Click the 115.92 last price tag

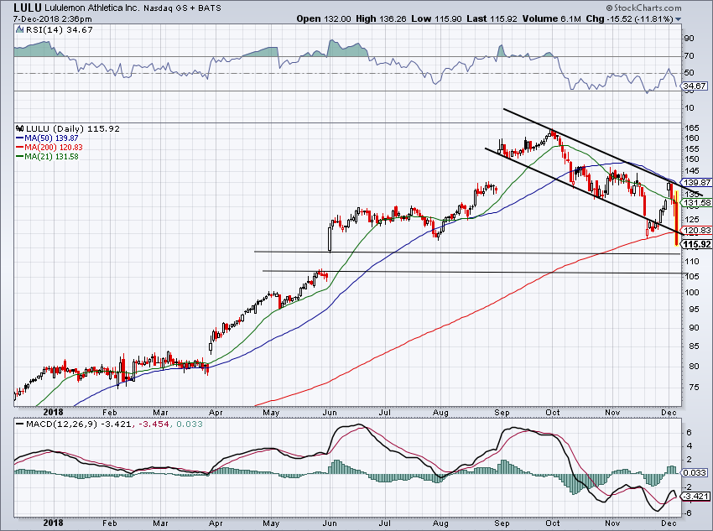coord(697,245)
